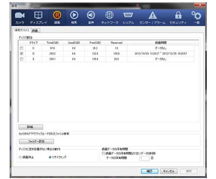Close the settings window
Image resolution: width=216 pixels, height=179 pixels.
click(x=200, y=5)
